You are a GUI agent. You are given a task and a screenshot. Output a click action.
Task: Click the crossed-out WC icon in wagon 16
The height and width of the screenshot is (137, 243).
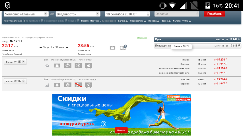point(78,85)
